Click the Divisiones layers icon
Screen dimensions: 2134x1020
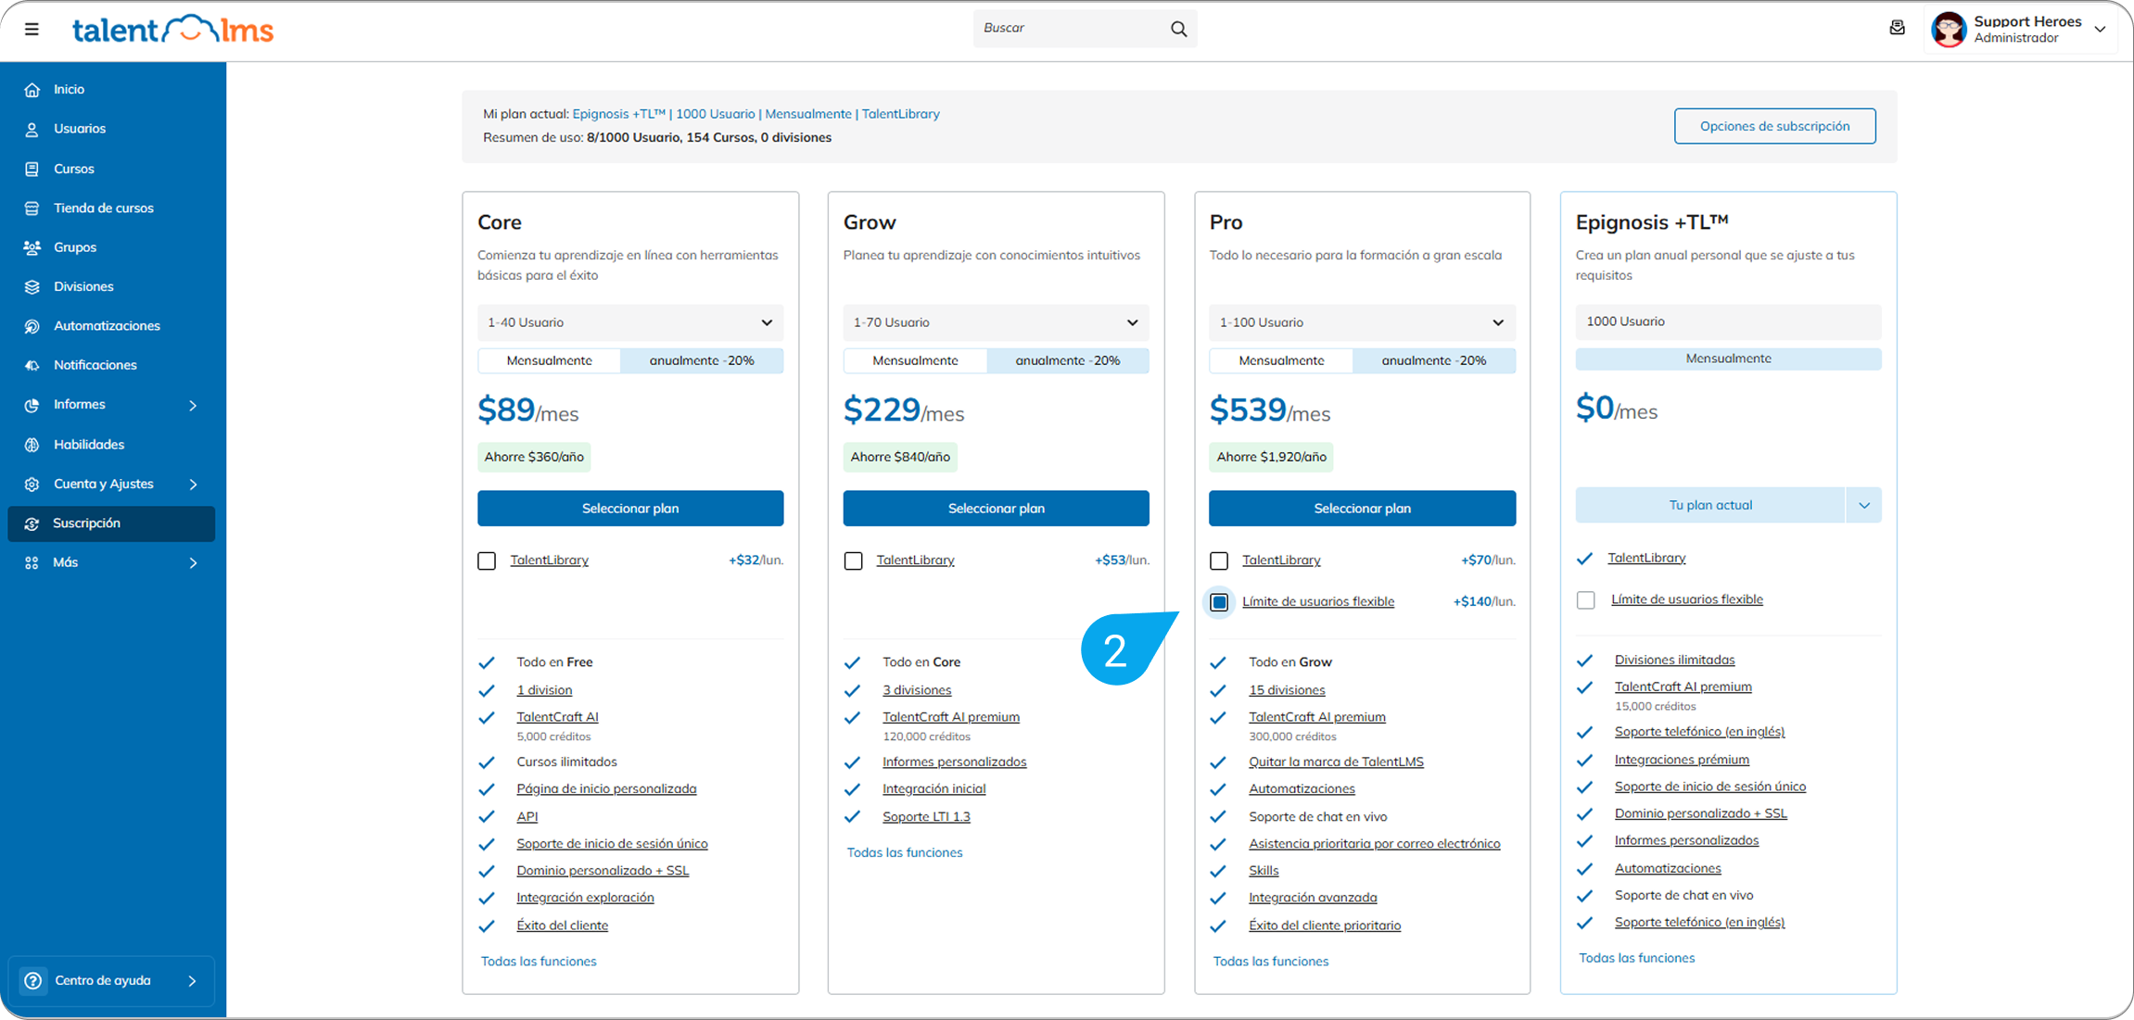32,287
